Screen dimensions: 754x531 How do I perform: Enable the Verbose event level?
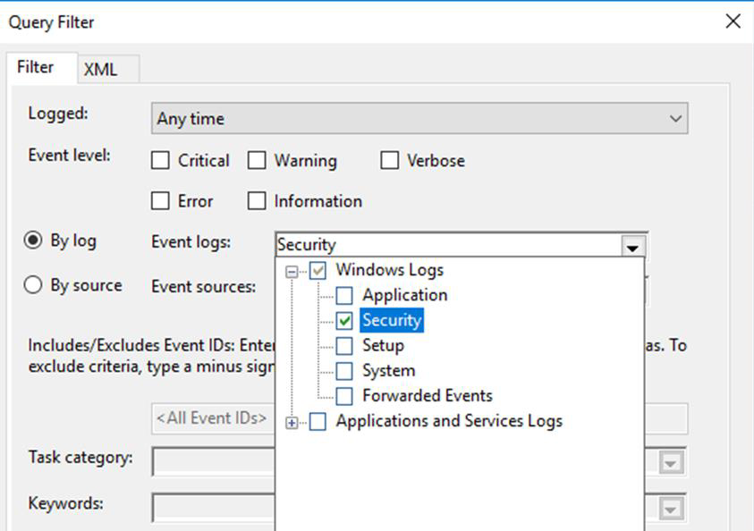390,160
